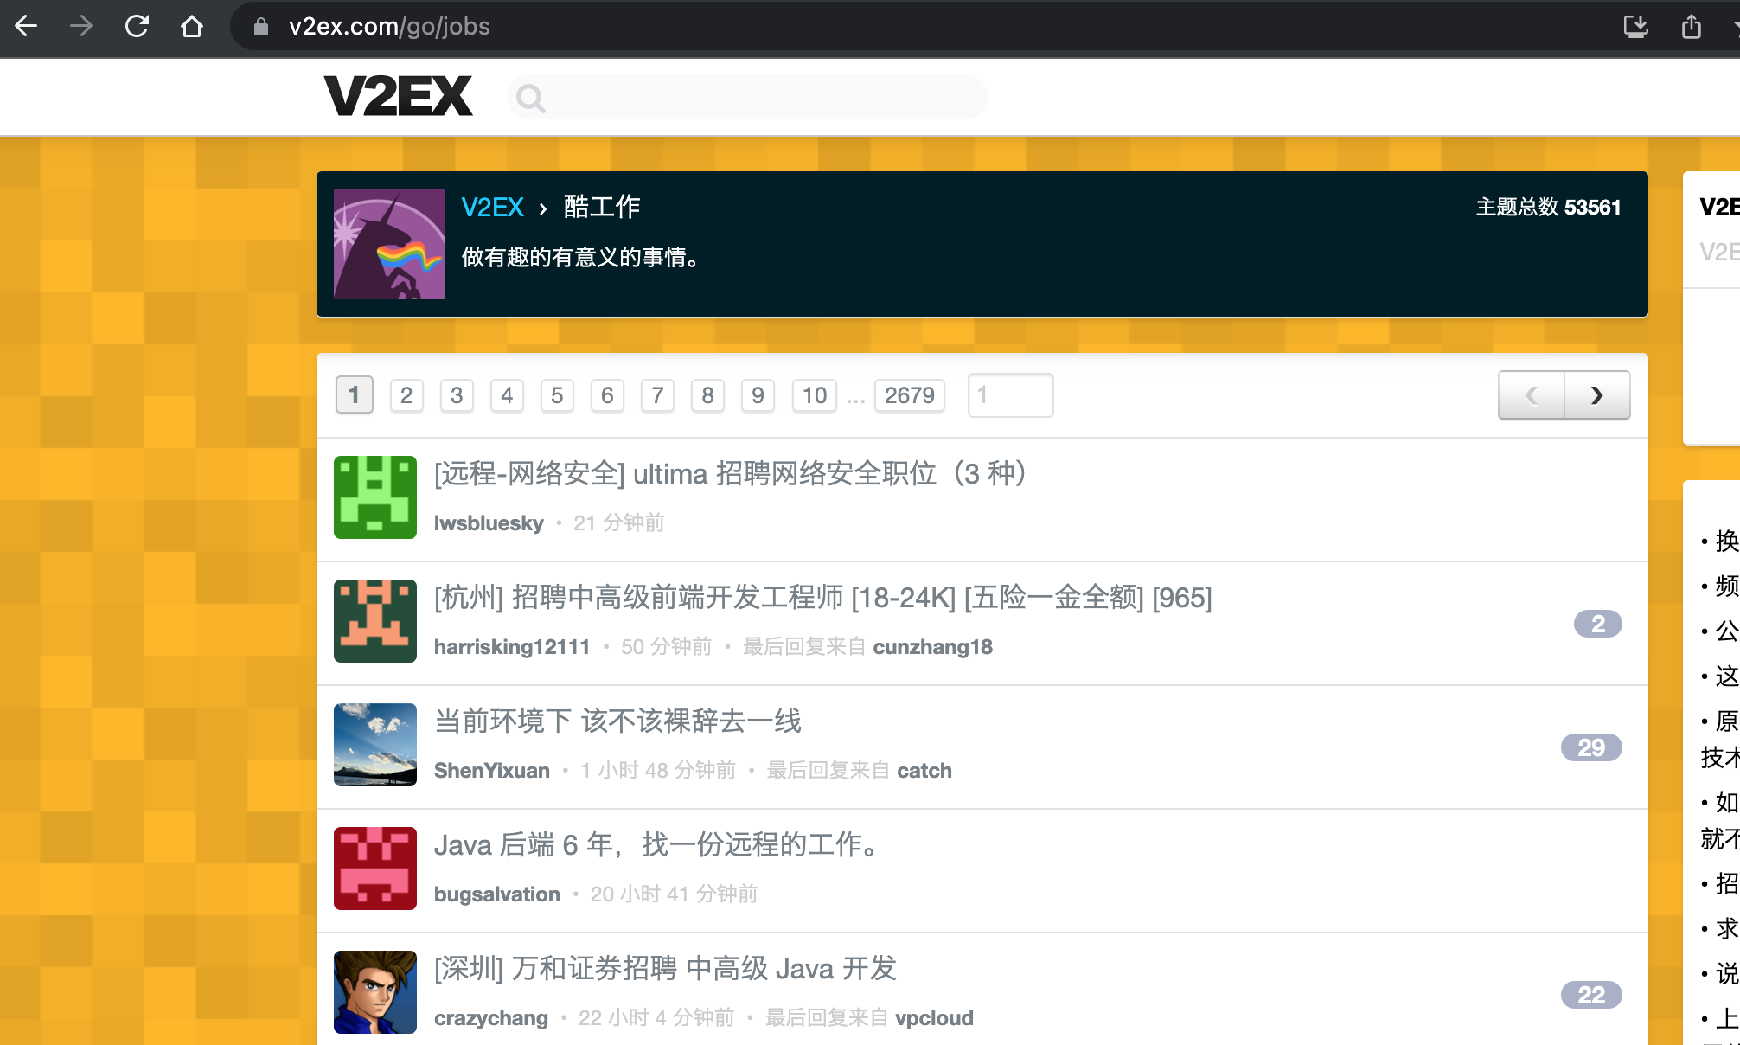Open the 当前环境下 该不该裸辞去一线 topic
This screenshot has height=1045, width=1740.
[x=617, y=721]
